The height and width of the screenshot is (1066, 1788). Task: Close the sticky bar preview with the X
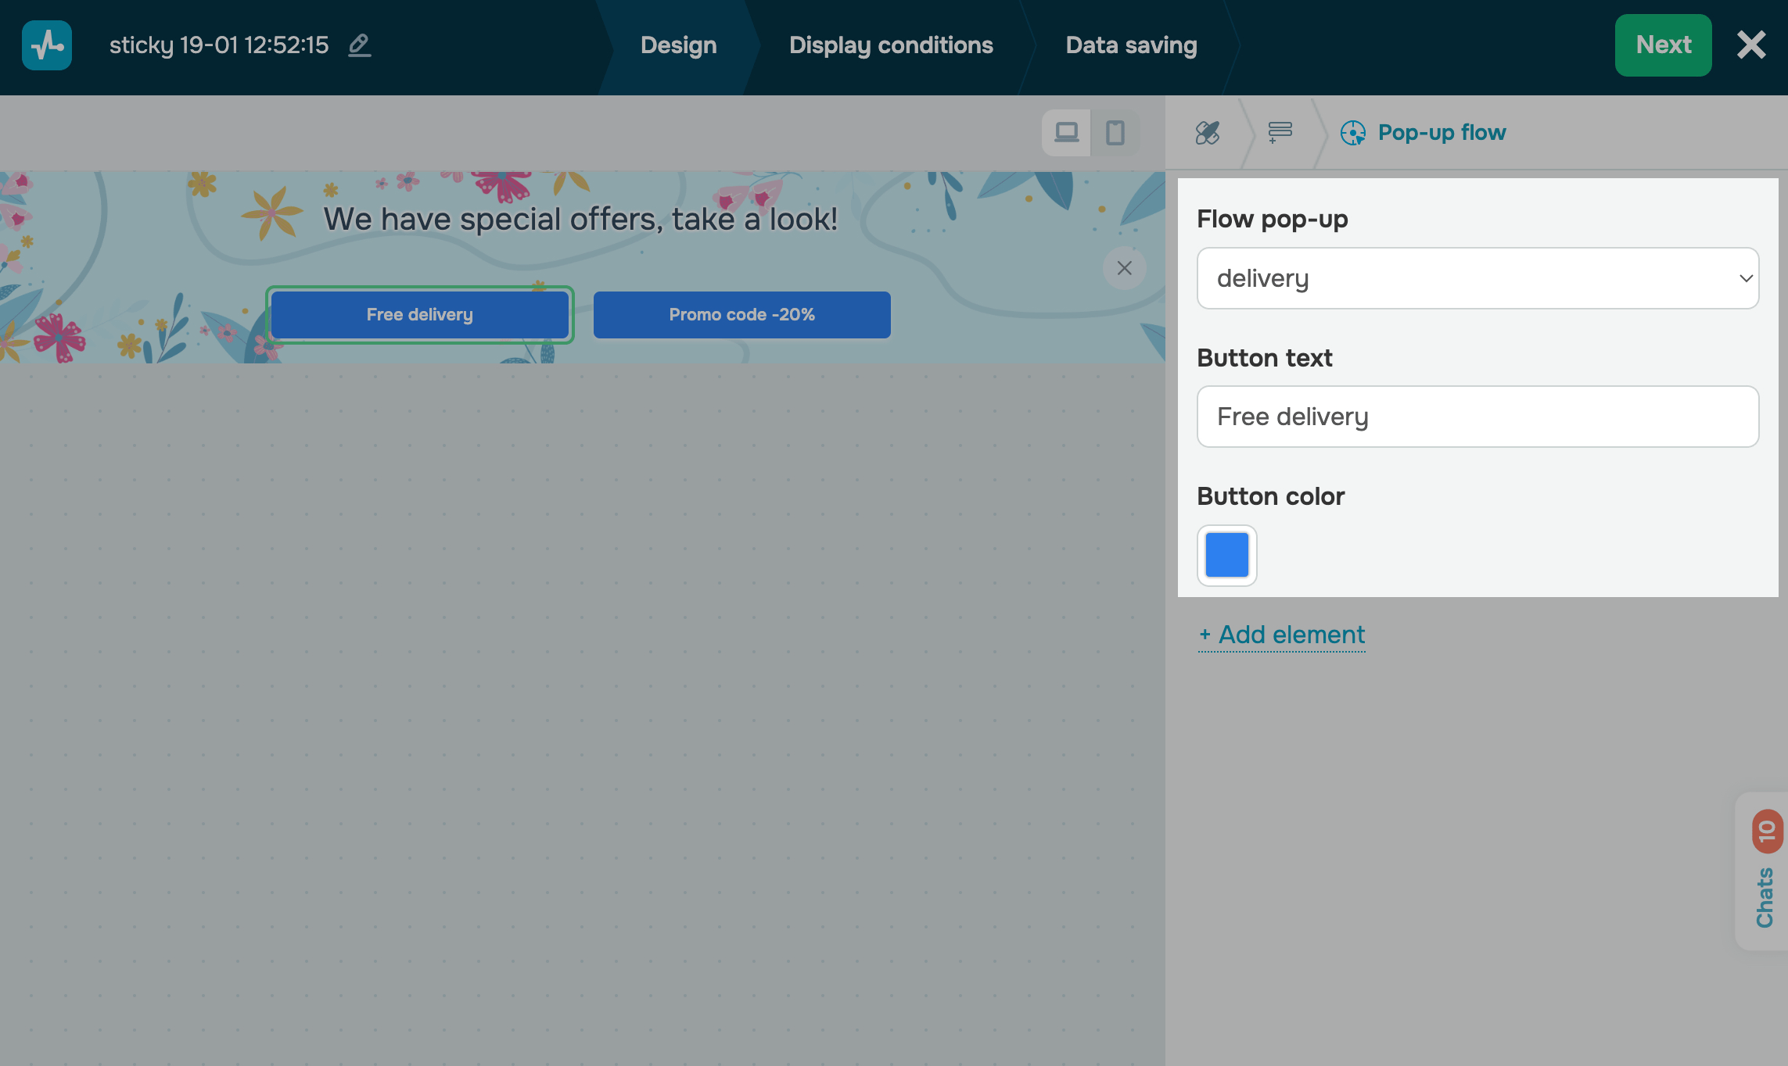point(1124,268)
